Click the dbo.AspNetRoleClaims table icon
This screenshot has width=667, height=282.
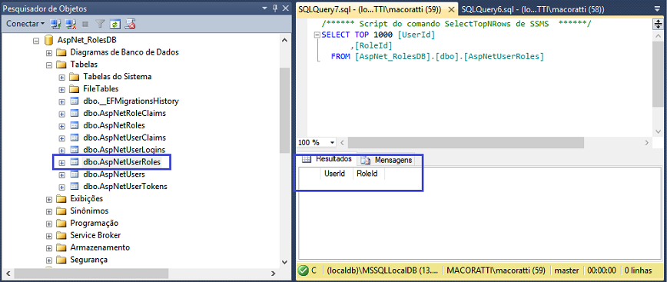[75, 114]
